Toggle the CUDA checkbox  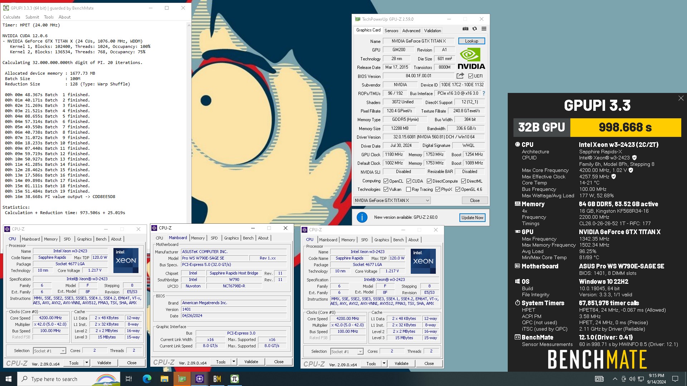[x=409, y=181]
